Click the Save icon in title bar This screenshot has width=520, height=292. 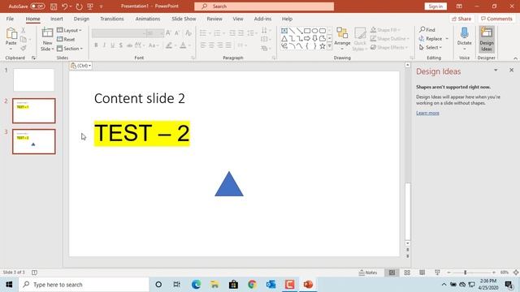54,6
